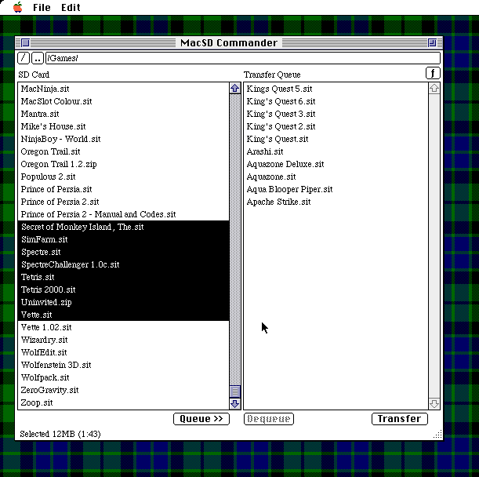Select King's Quest 2.sit in queue
The width and height of the screenshot is (479, 477).
click(336, 126)
